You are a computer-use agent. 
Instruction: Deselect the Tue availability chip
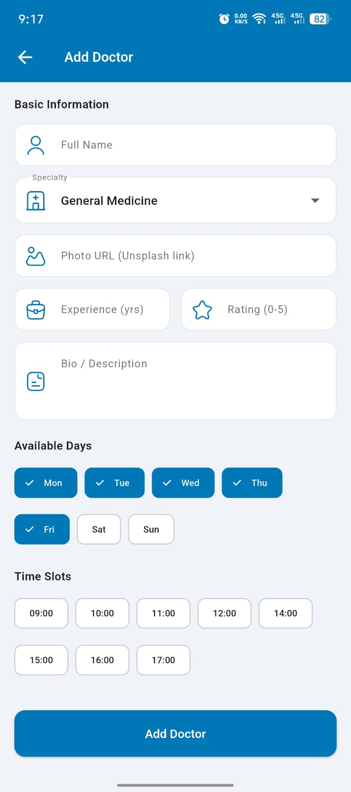[x=114, y=483]
